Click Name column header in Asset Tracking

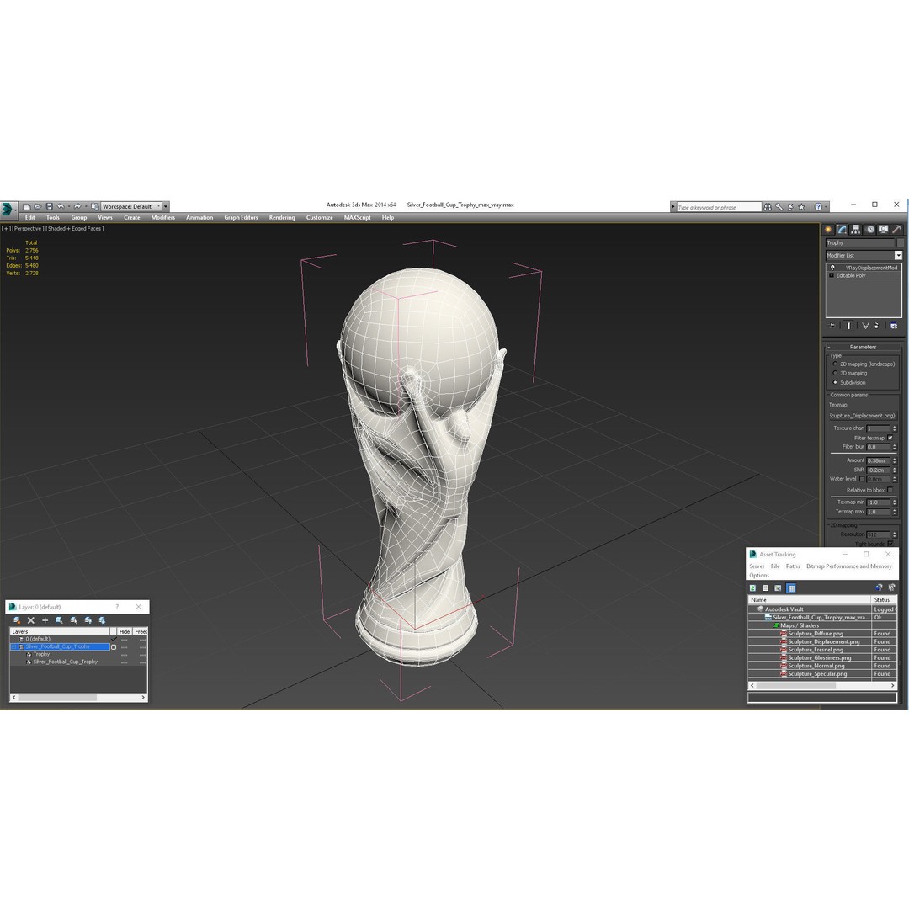(x=810, y=600)
